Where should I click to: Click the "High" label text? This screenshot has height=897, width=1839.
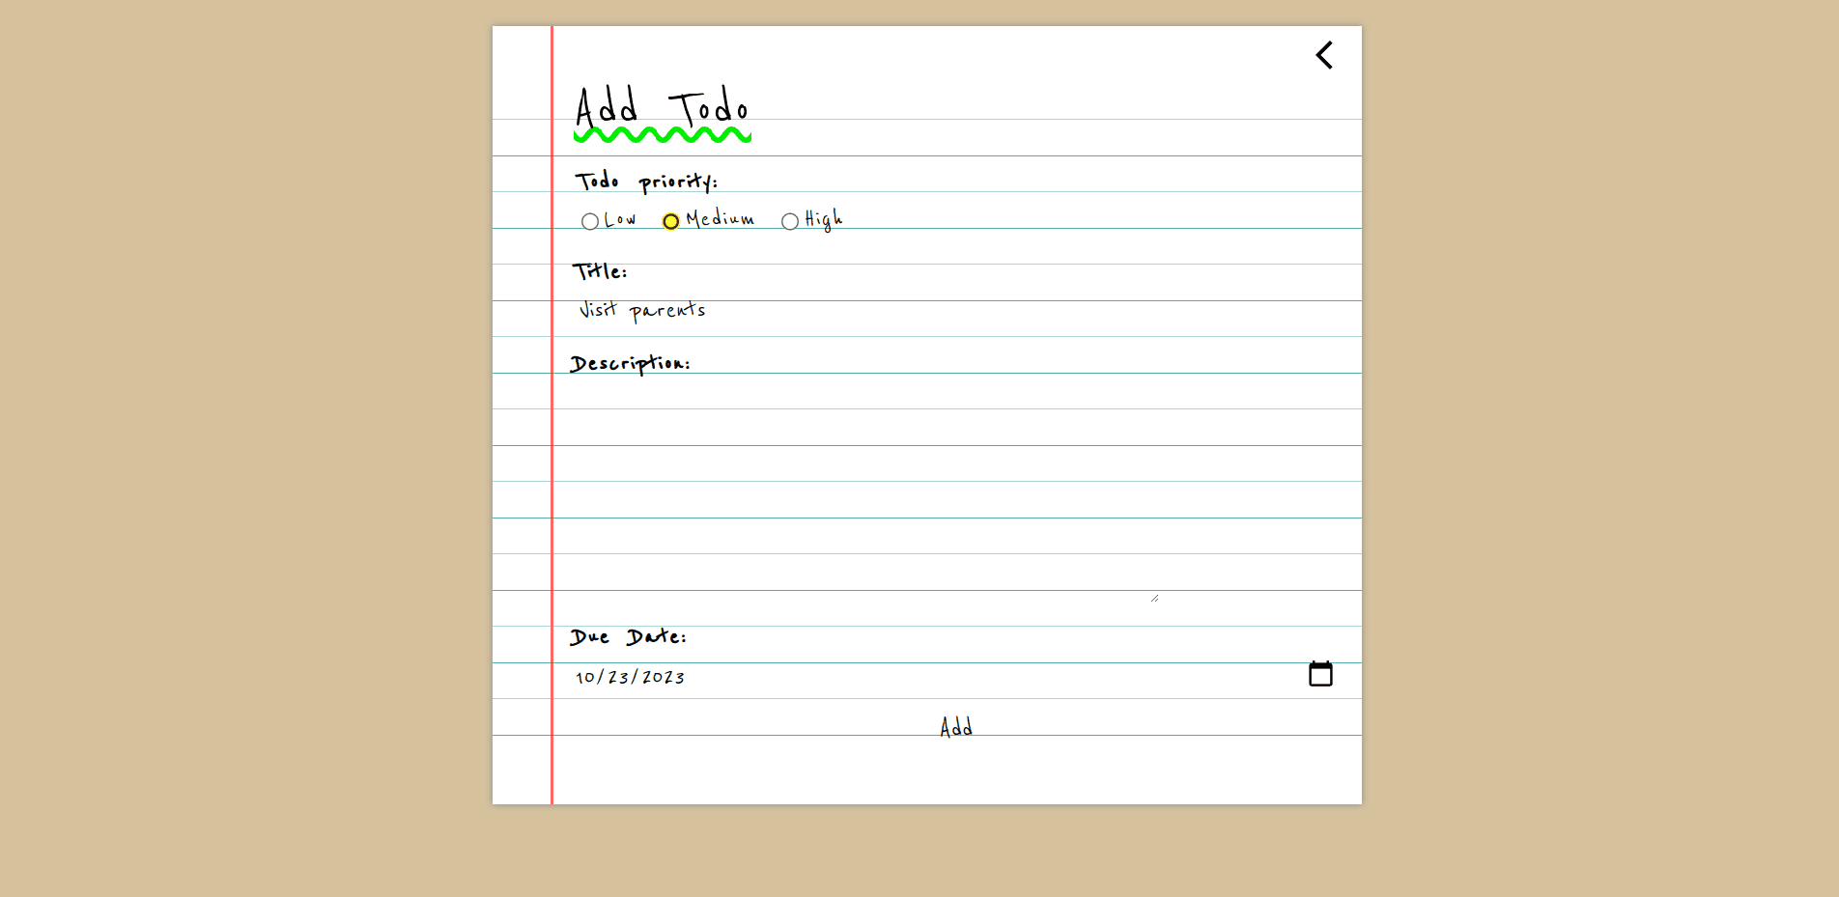[x=824, y=220]
